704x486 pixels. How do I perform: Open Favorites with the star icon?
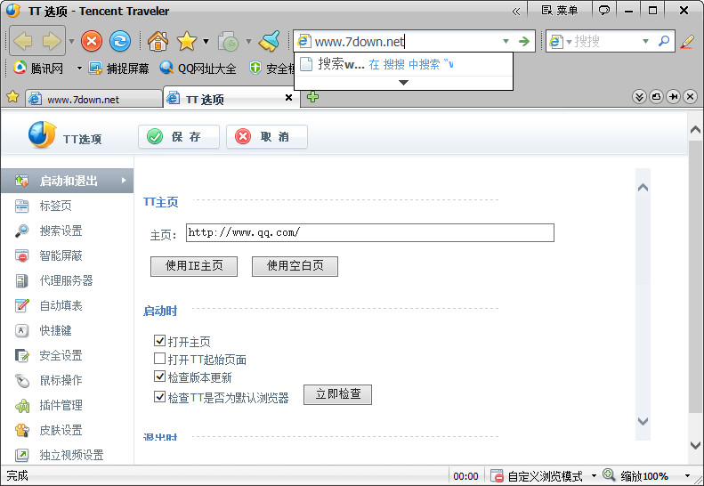tap(187, 41)
